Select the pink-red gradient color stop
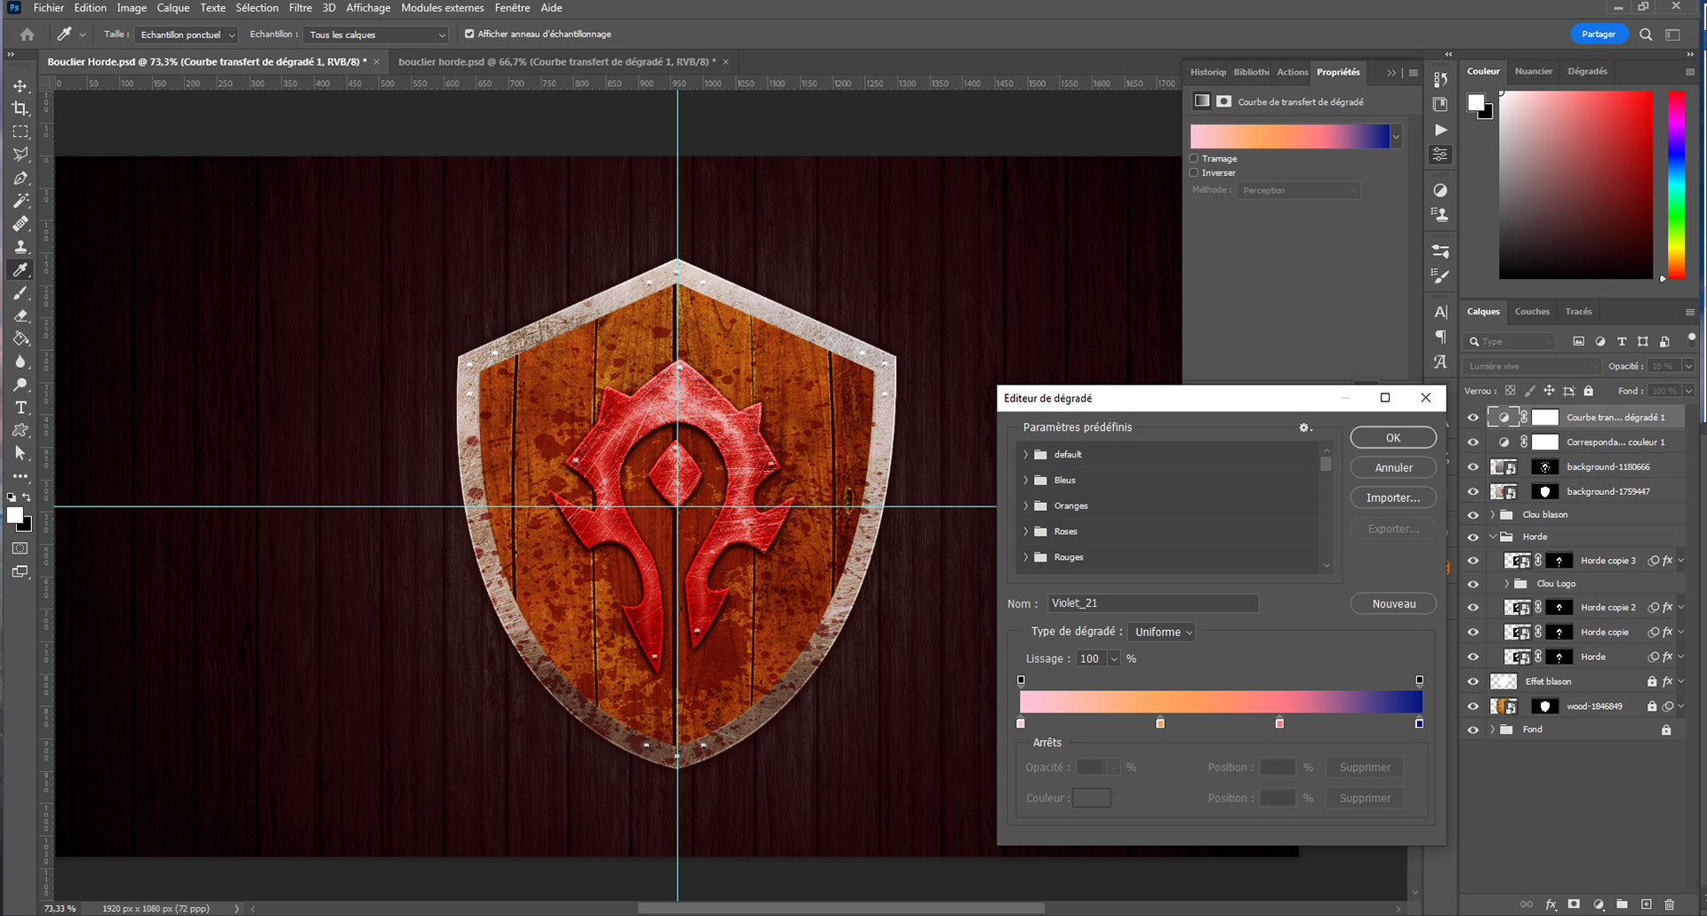Image resolution: width=1707 pixels, height=916 pixels. (1279, 723)
